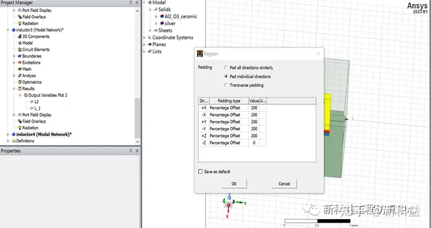Open Output Variables Plot 2
Image resolution: width=431 pixels, height=228 pixels.
tap(47, 95)
